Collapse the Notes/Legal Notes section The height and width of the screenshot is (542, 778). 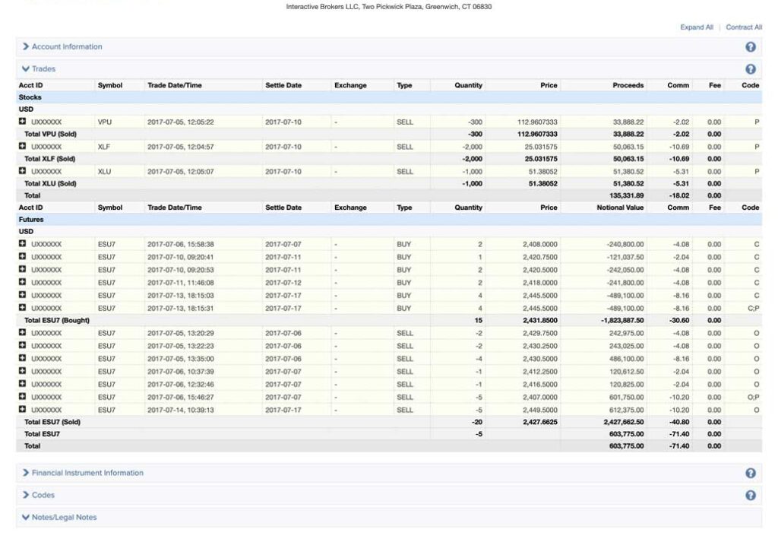[63, 518]
